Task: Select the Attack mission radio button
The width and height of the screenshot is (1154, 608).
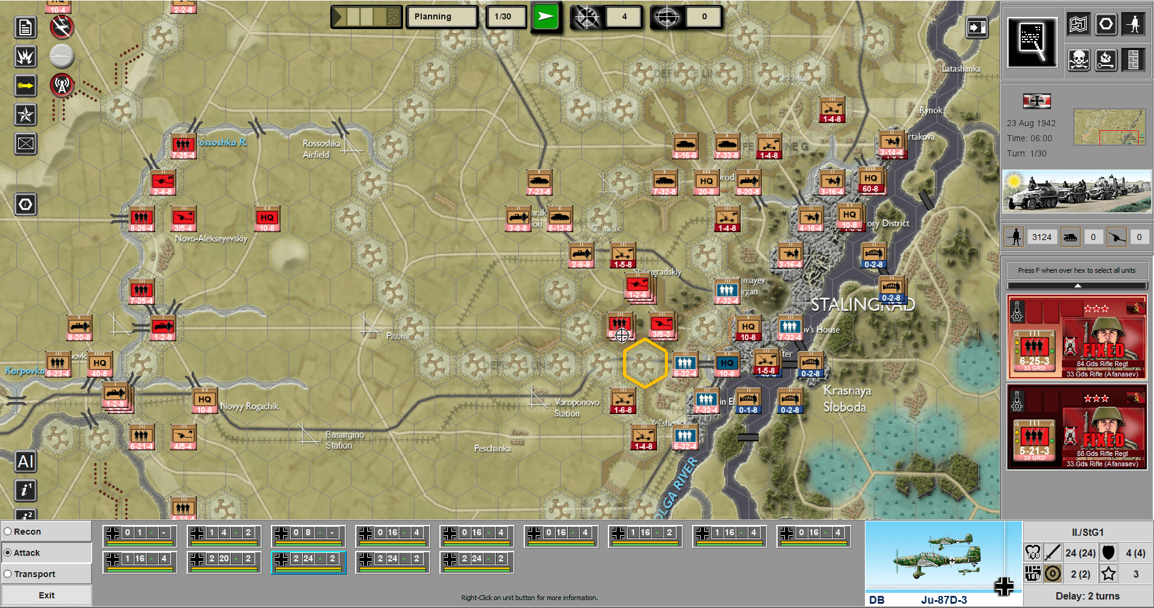Action: 8,553
